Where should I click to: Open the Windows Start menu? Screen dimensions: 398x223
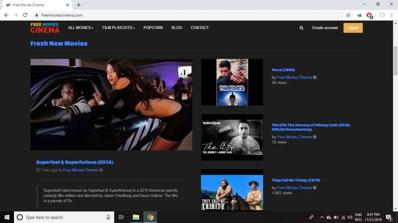point(7,217)
